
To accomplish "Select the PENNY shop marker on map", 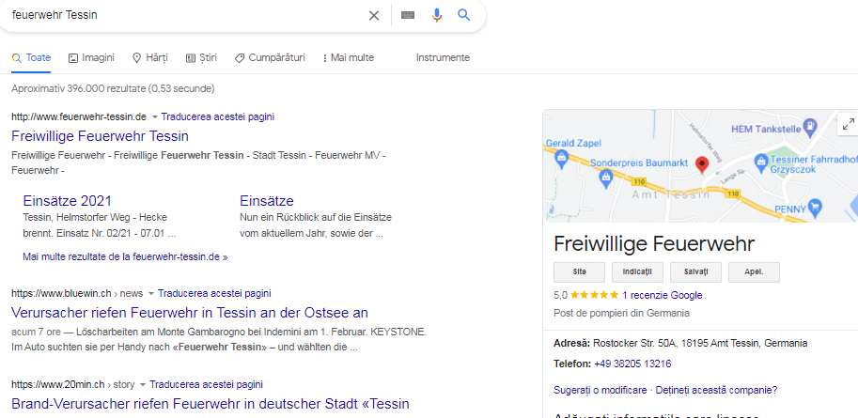I will [816, 207].
